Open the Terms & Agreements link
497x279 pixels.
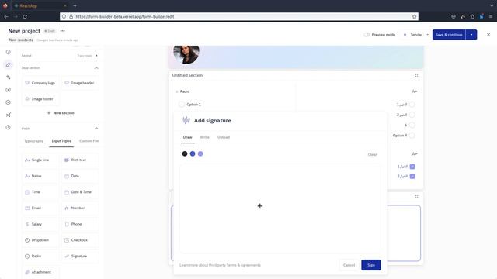243,265
